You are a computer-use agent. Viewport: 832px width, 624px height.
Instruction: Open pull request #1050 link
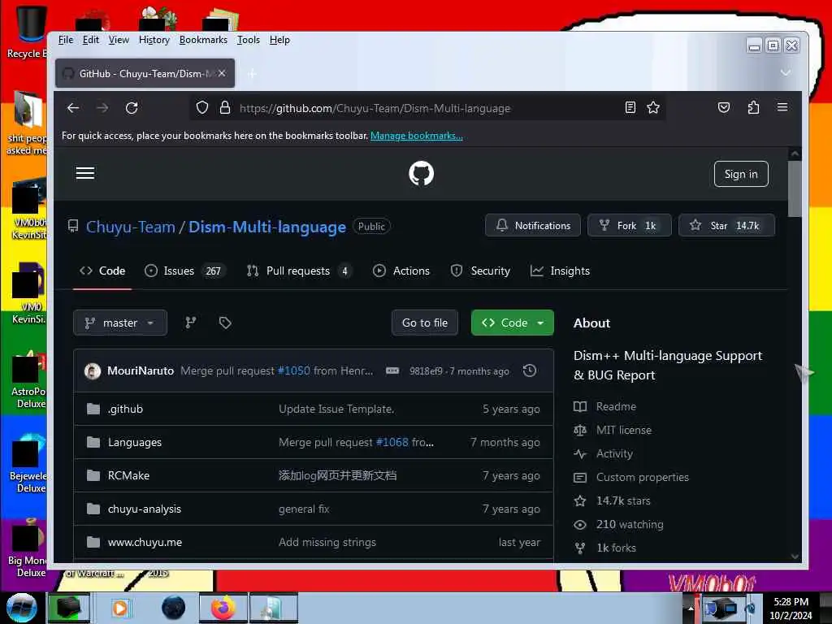293,370
